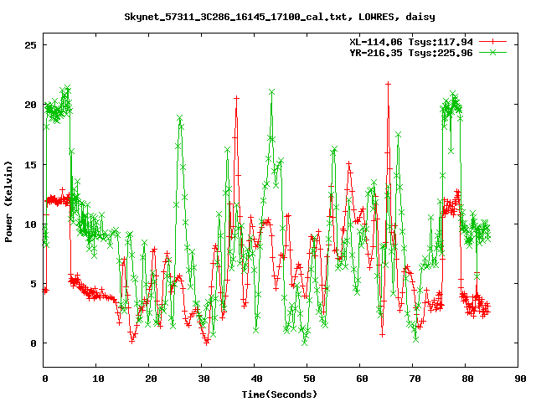Click the green YR legend line sample
The width and height of the screenshot is (536, 402).
click(x=492, y=52)
